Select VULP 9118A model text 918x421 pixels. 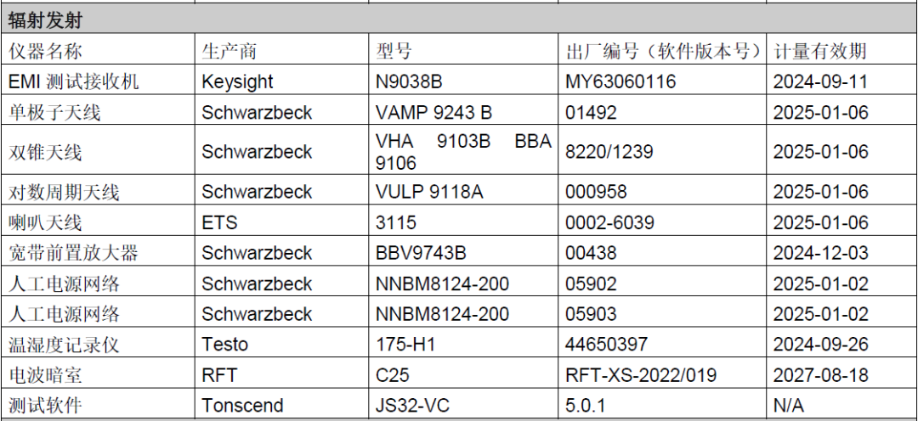pos(429,192)
